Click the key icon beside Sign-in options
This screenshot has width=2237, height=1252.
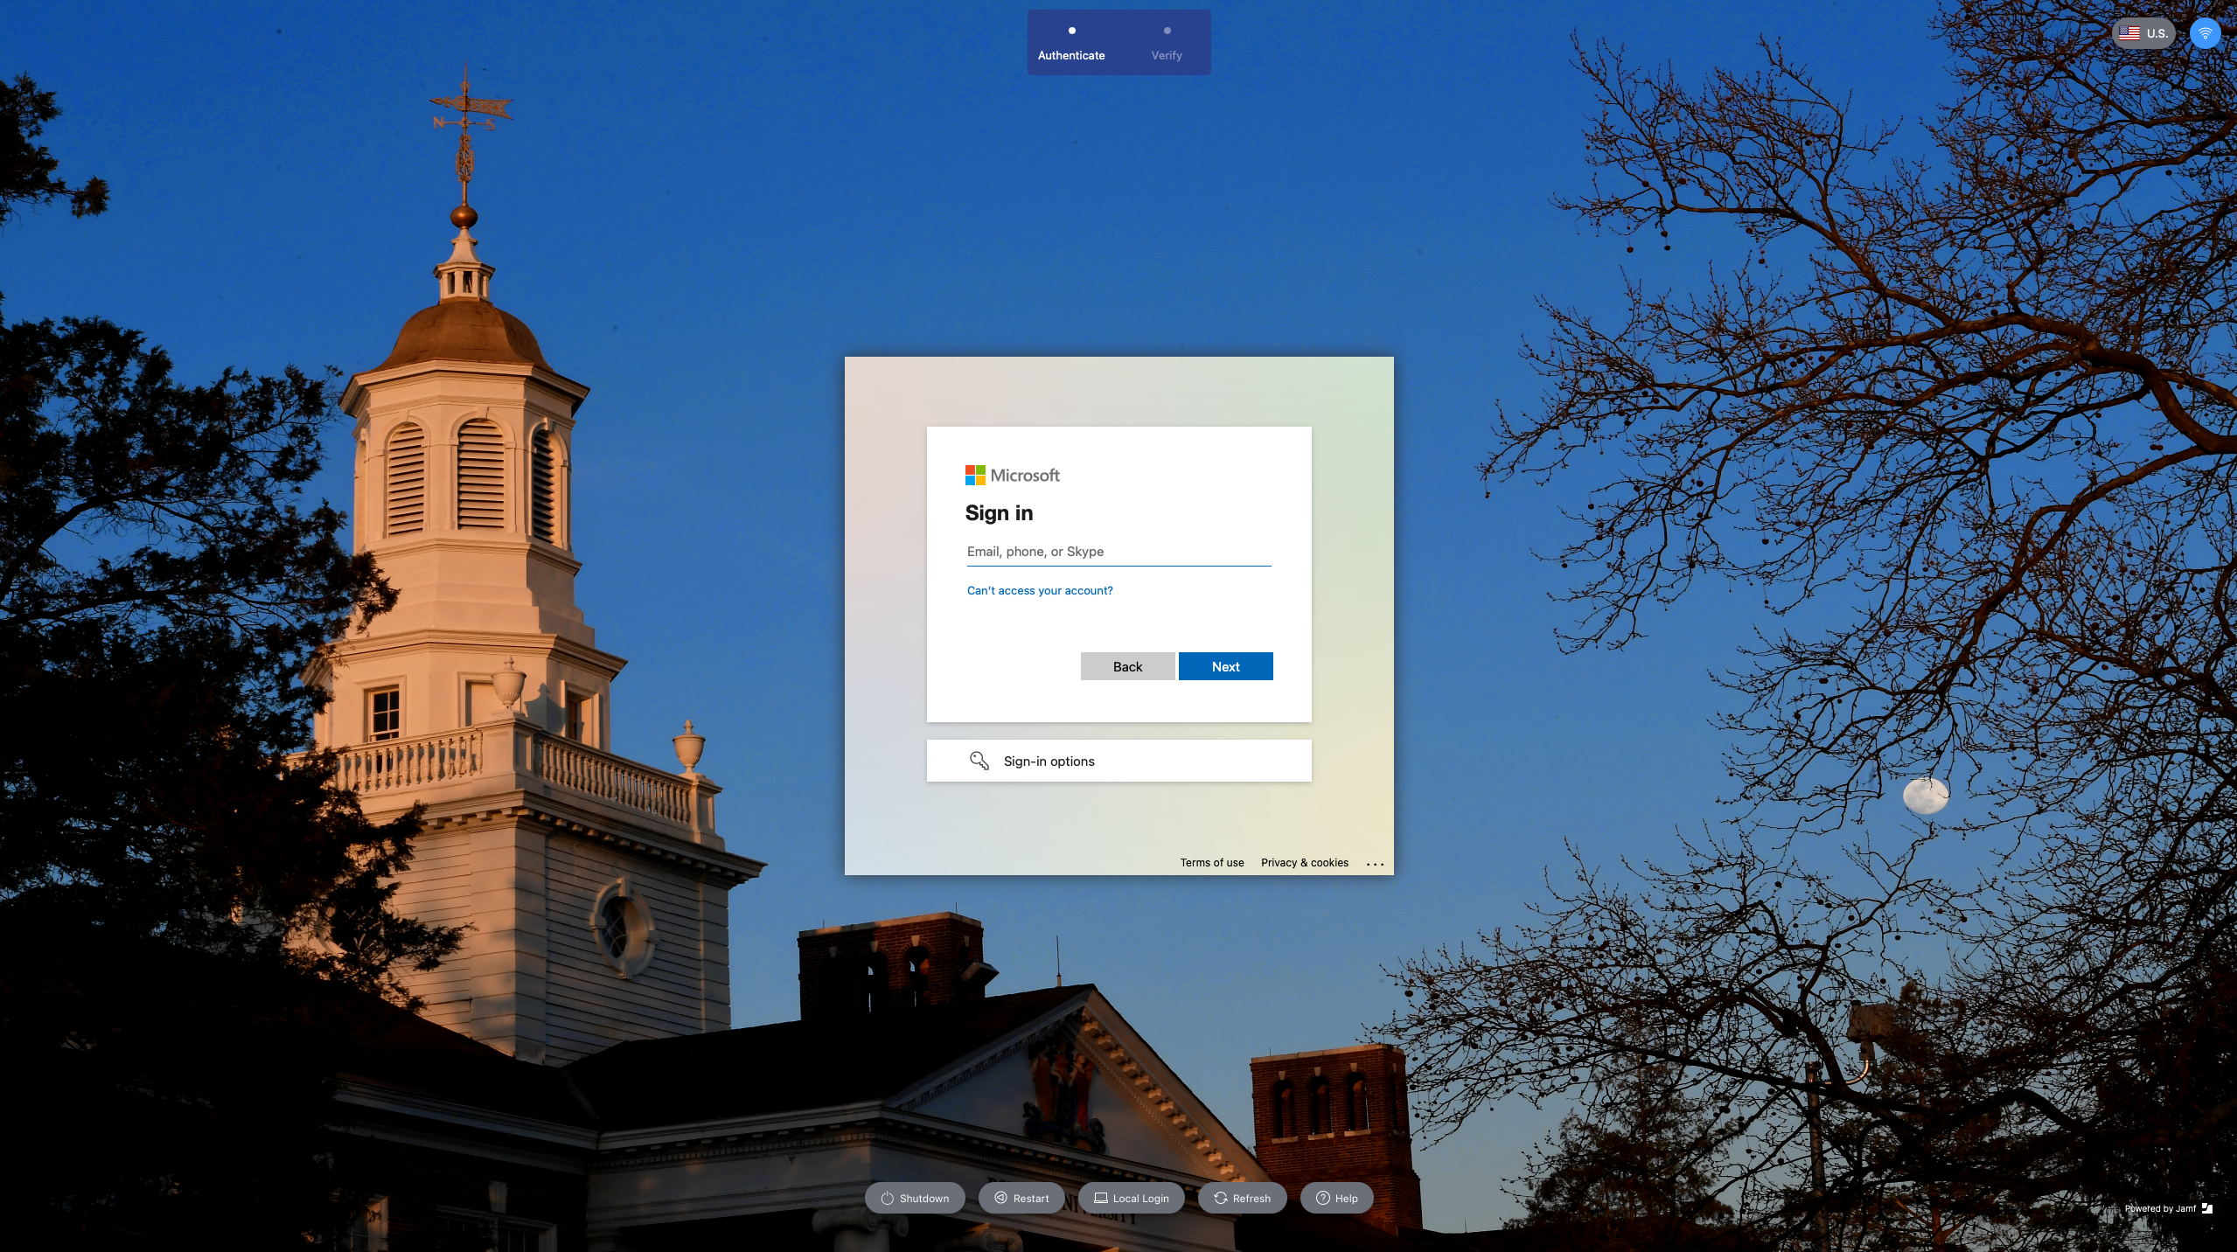point(979,761)
